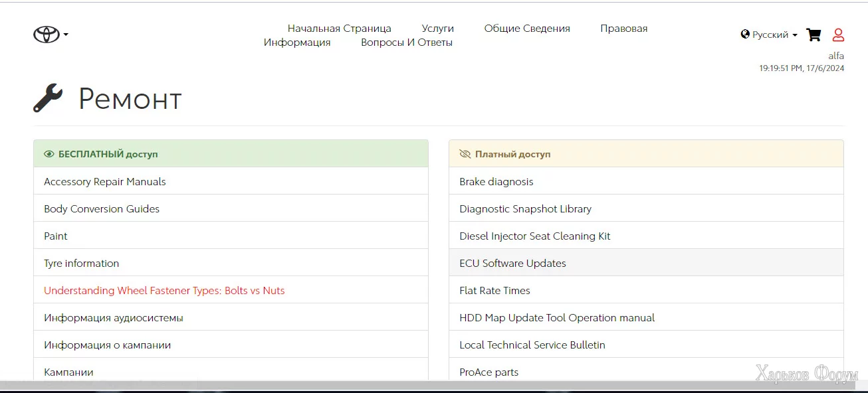Expand the Toyota logo dropdown arrow
Image resolution: width=868 pixels, height=393 pixels.
pyautogui.click(x=66, y=35)
